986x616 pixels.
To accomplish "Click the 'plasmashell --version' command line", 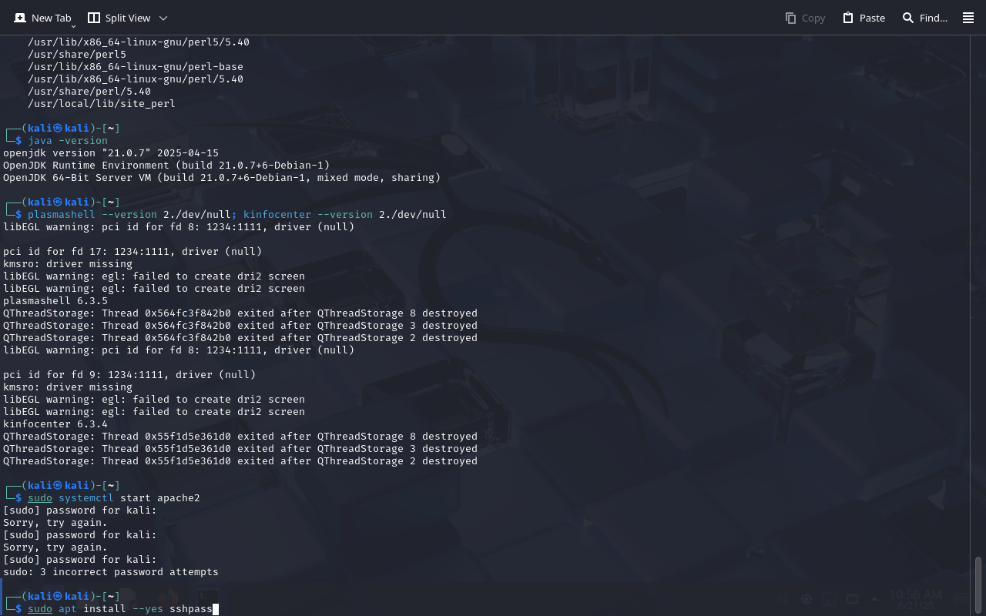I will 237,215.
